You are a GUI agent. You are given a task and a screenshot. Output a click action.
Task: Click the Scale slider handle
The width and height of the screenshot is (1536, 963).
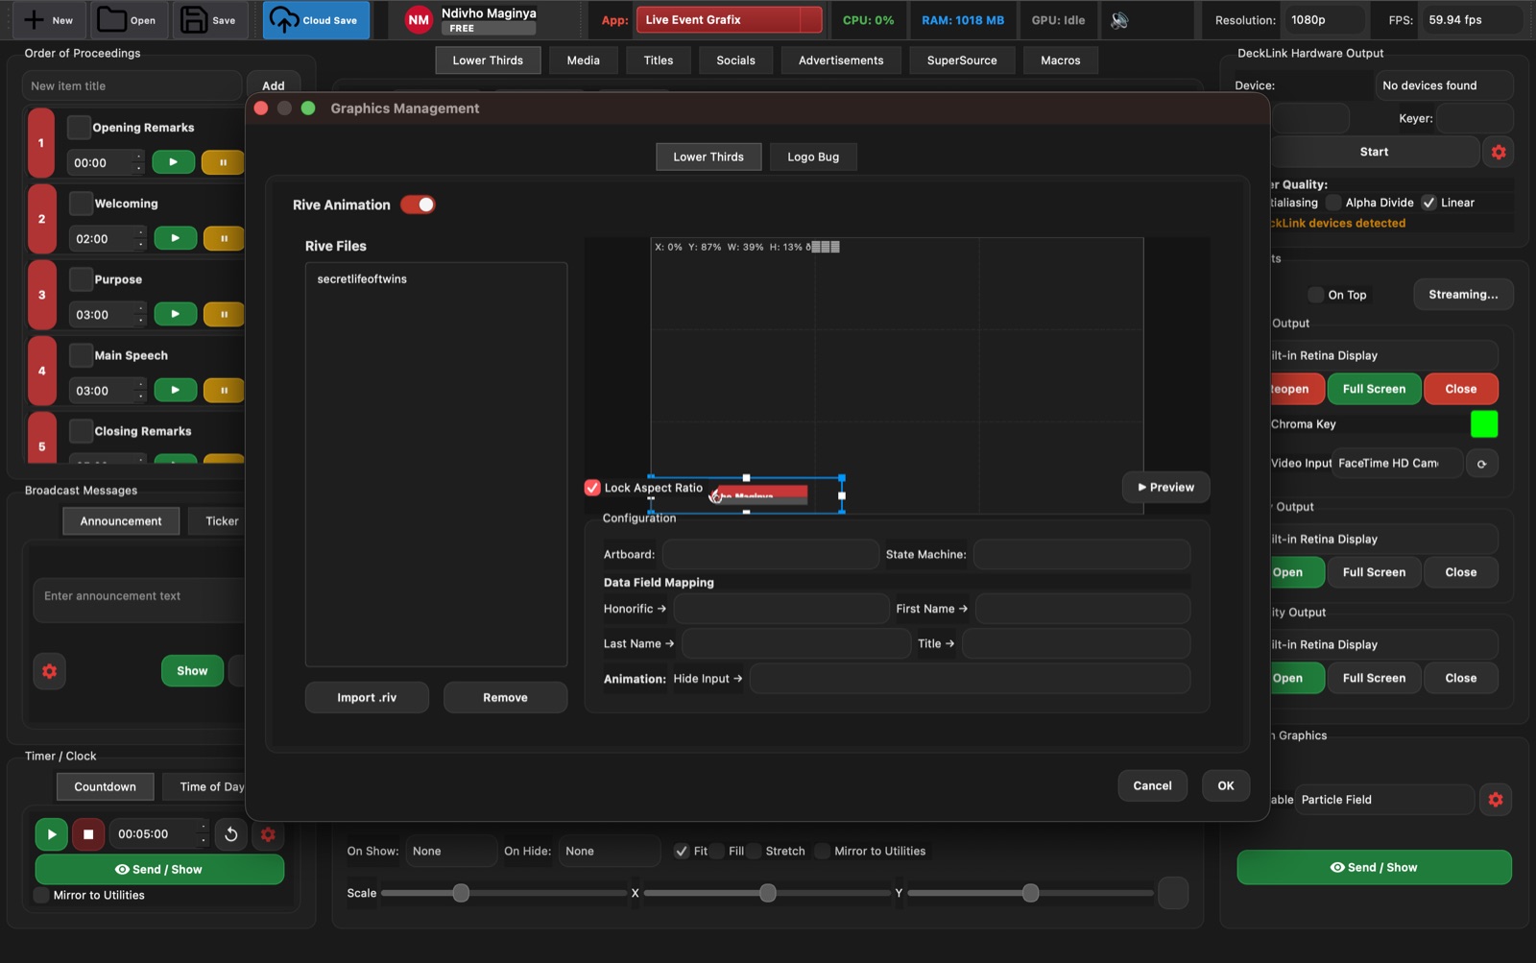click(461, 894)
